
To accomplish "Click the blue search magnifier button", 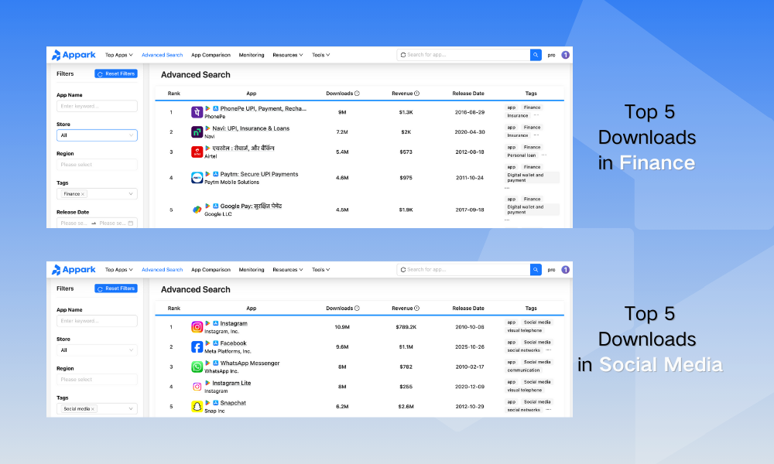I will coord(535,55).
